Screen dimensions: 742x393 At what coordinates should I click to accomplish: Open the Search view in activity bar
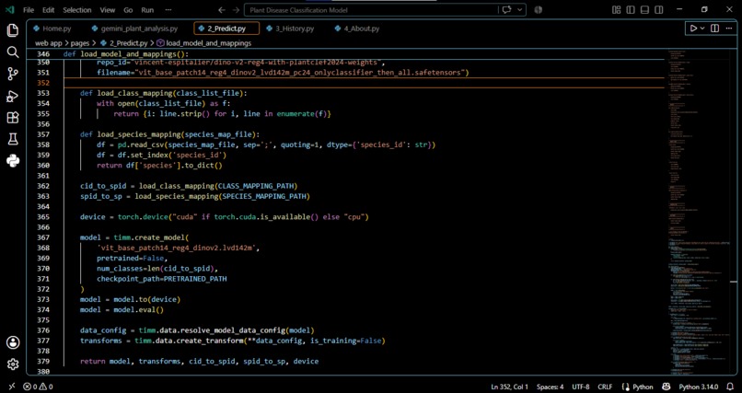[13, 52]
